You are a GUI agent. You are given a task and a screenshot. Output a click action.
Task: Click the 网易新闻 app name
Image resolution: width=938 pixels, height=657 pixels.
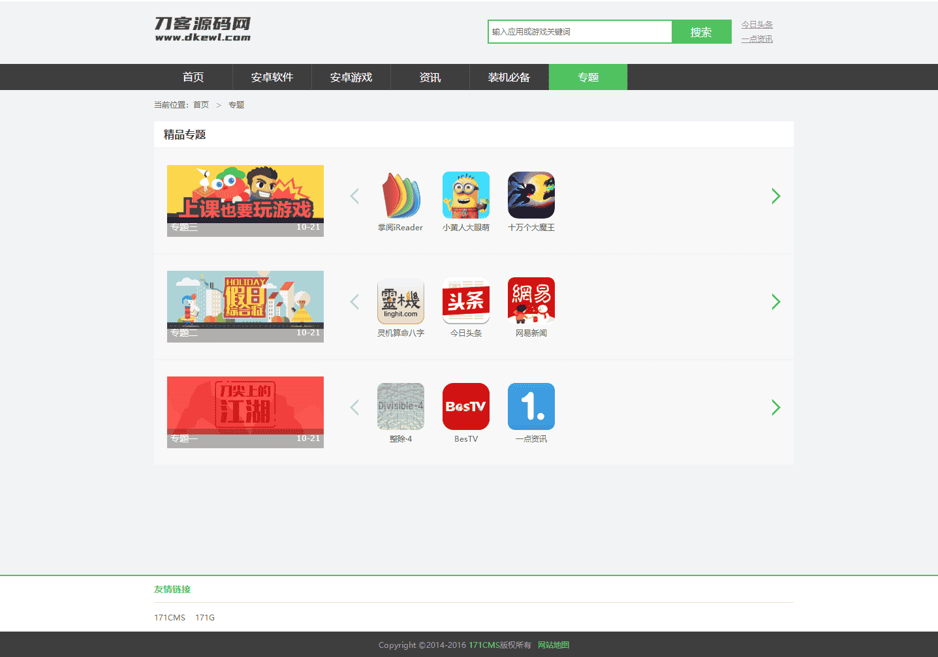coord(531,333)
